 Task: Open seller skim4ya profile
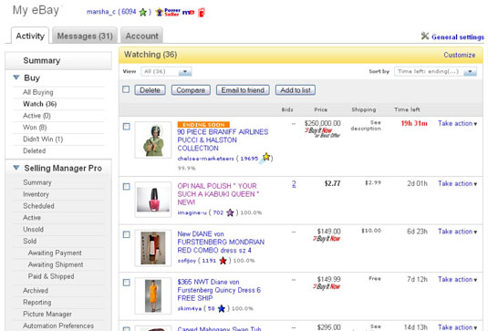click(x=190, y=308)
